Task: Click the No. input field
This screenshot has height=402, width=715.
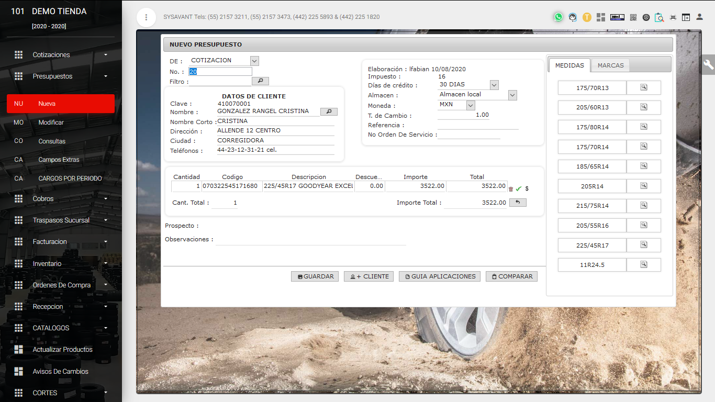Action: [220, 72]
